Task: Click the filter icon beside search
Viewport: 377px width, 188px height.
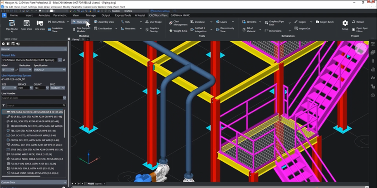Action: pos(3,106)
